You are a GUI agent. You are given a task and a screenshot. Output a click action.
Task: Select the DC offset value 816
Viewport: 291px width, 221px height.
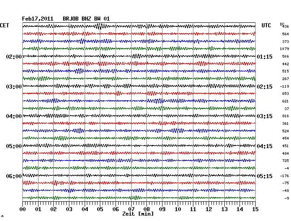[x=286, y=116]
